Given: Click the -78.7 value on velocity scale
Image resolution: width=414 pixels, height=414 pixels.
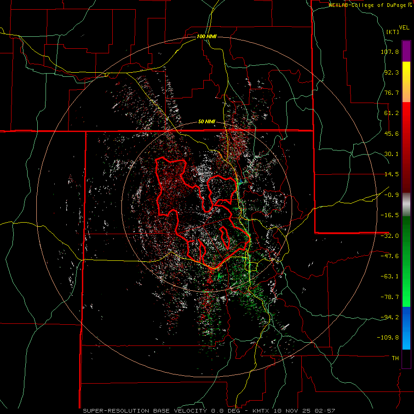Looking at the screenshot, I should pos(390,297).
